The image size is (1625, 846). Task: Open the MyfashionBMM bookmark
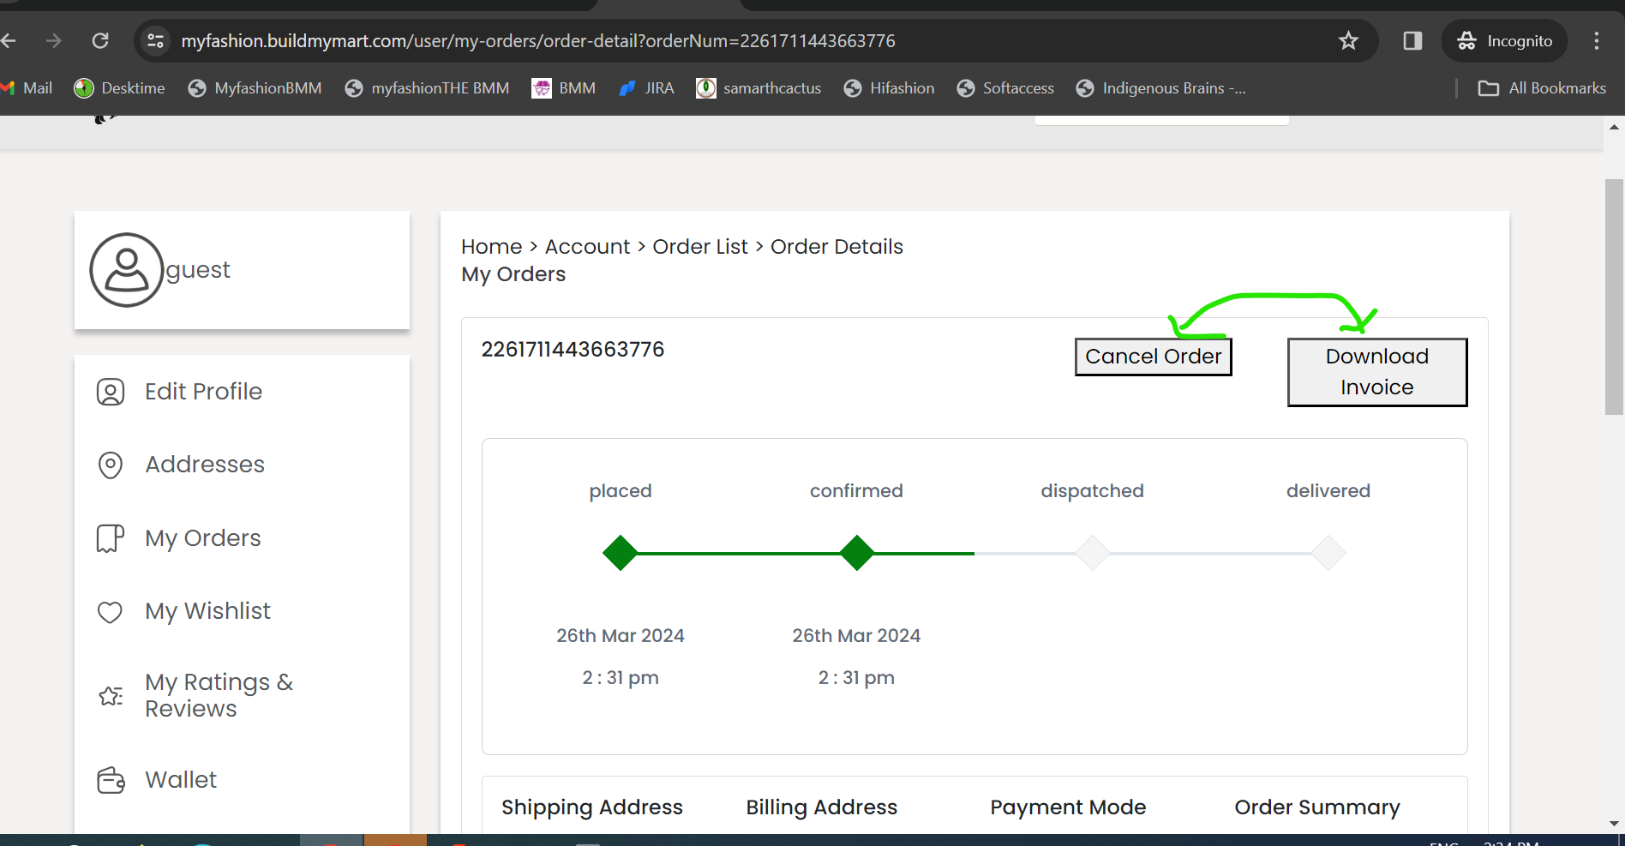pyautogui.click(x=255, y=88)
